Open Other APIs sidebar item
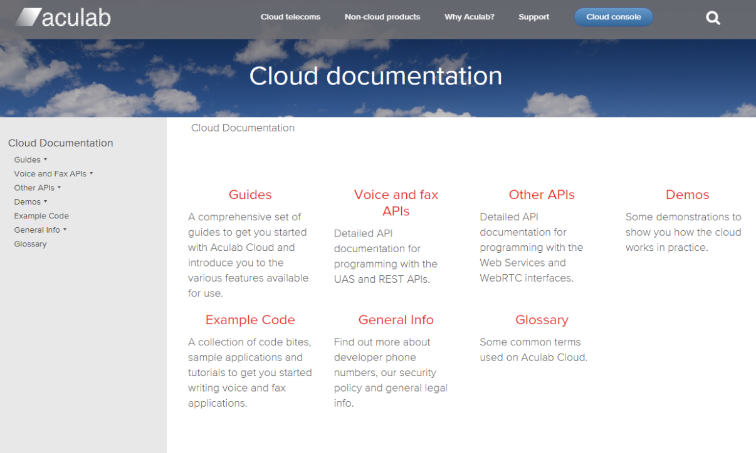 pos(34,188)
